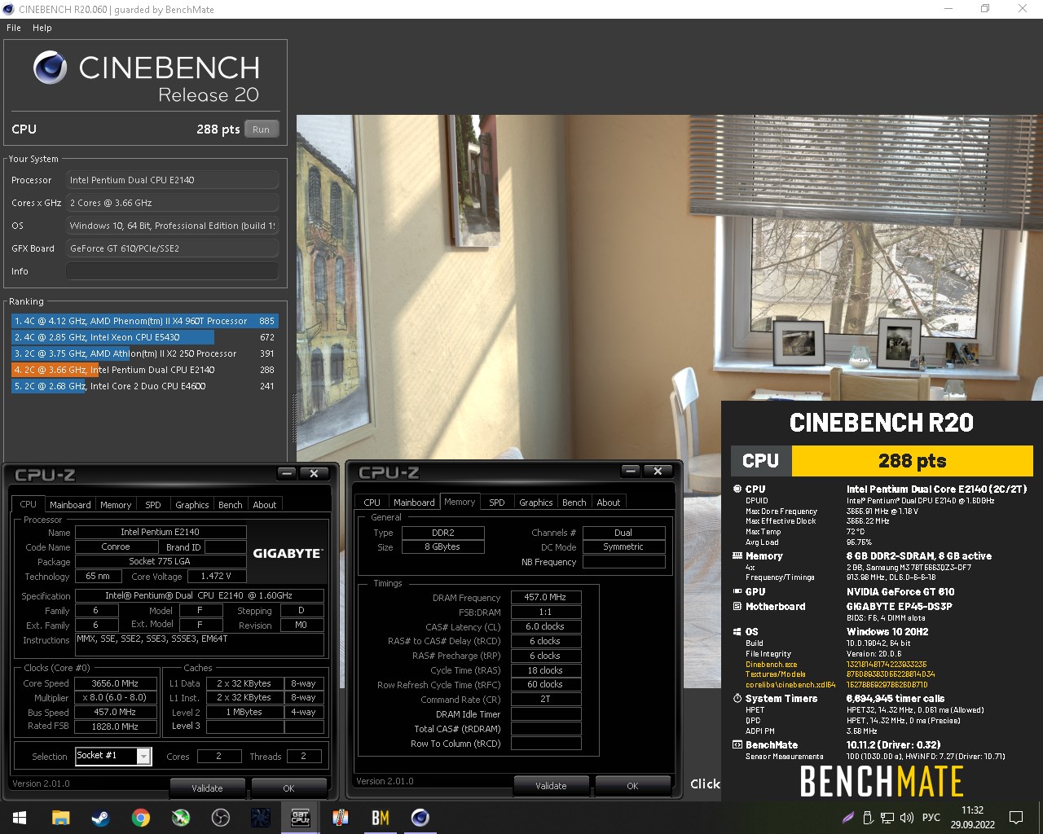This screenshot has width=1043, height=834.
Task: Switch to BenchMate in the taskbar
Action: click(x=380, y=818)
